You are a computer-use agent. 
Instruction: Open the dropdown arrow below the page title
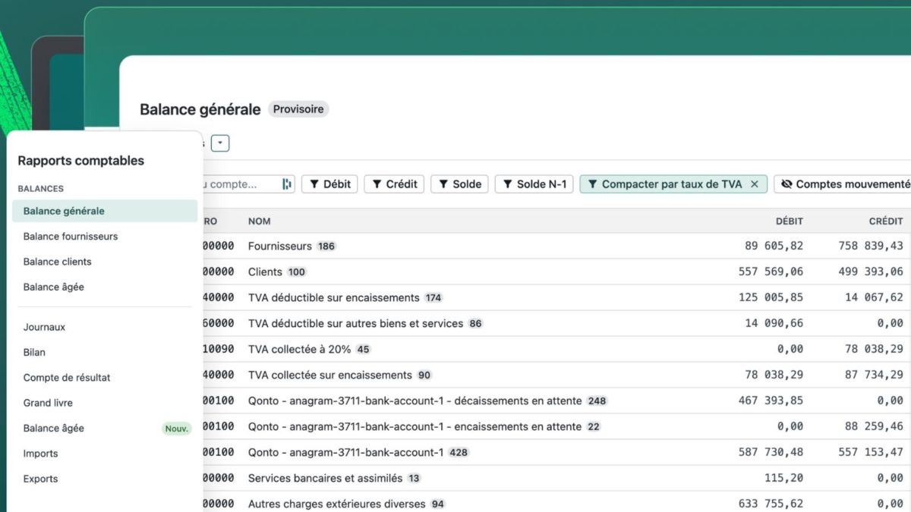point(220,143)
